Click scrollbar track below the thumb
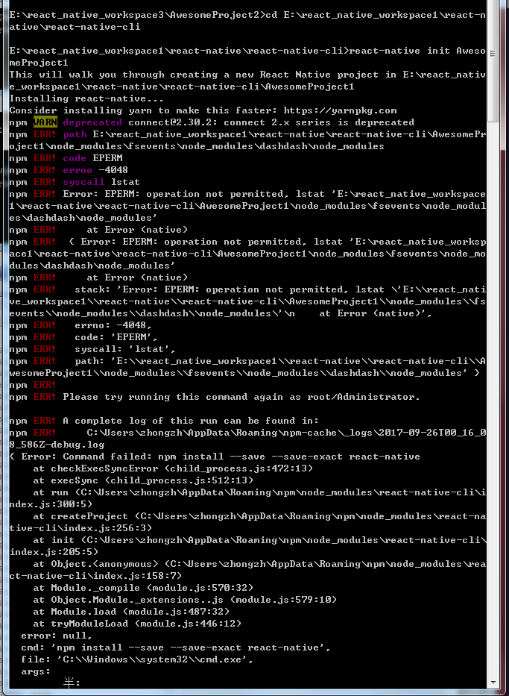The height and width of the screenshot is (696, 509). 493,400
